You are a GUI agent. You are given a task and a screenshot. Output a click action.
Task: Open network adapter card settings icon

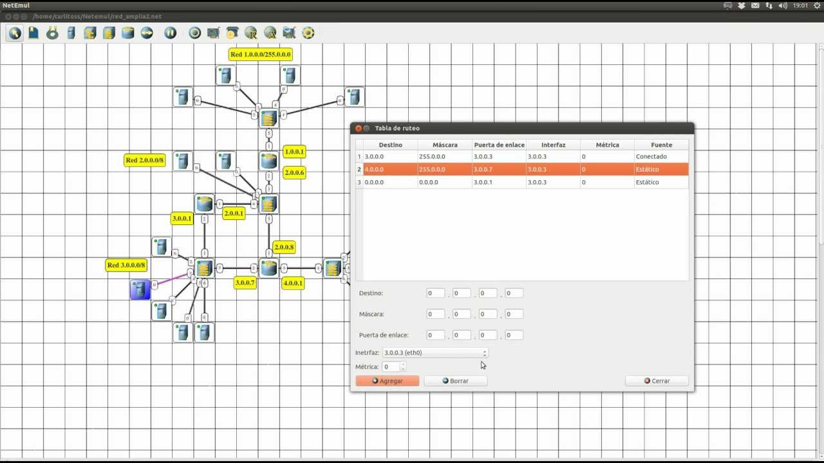[213, 33]
